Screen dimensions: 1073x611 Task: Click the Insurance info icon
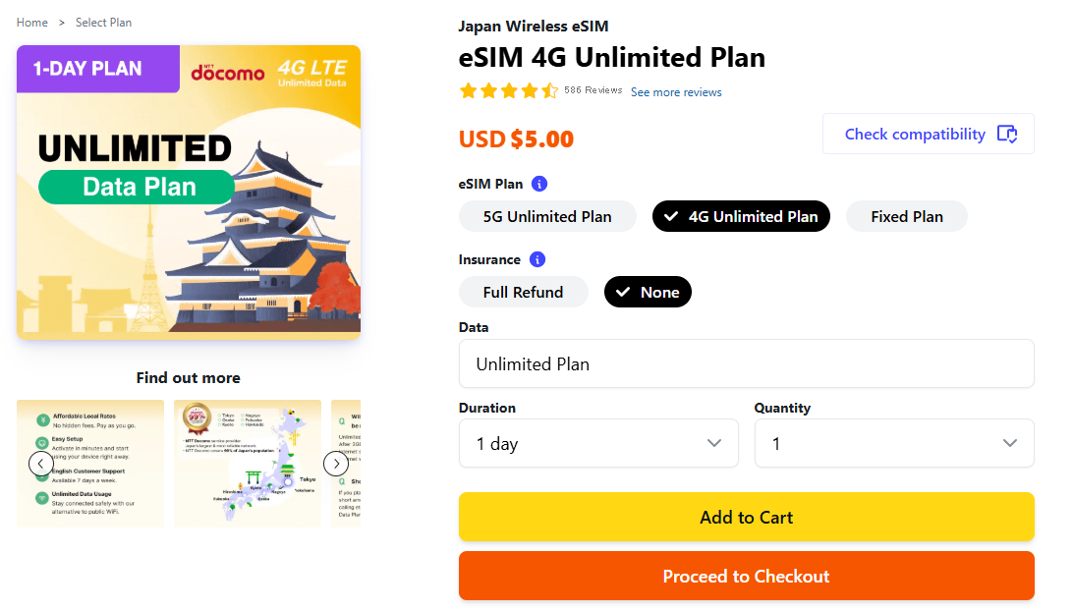pyautogui.click(x=537, y=259)
